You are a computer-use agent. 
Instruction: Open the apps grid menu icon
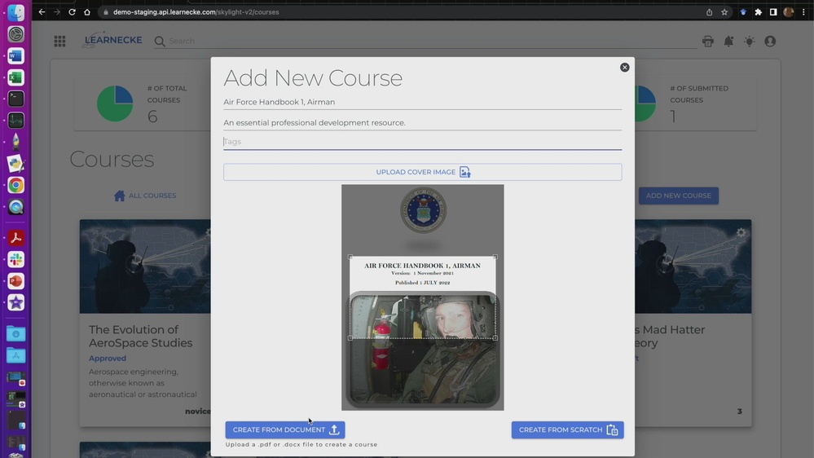pyautogui.click(x=59, y=41)
